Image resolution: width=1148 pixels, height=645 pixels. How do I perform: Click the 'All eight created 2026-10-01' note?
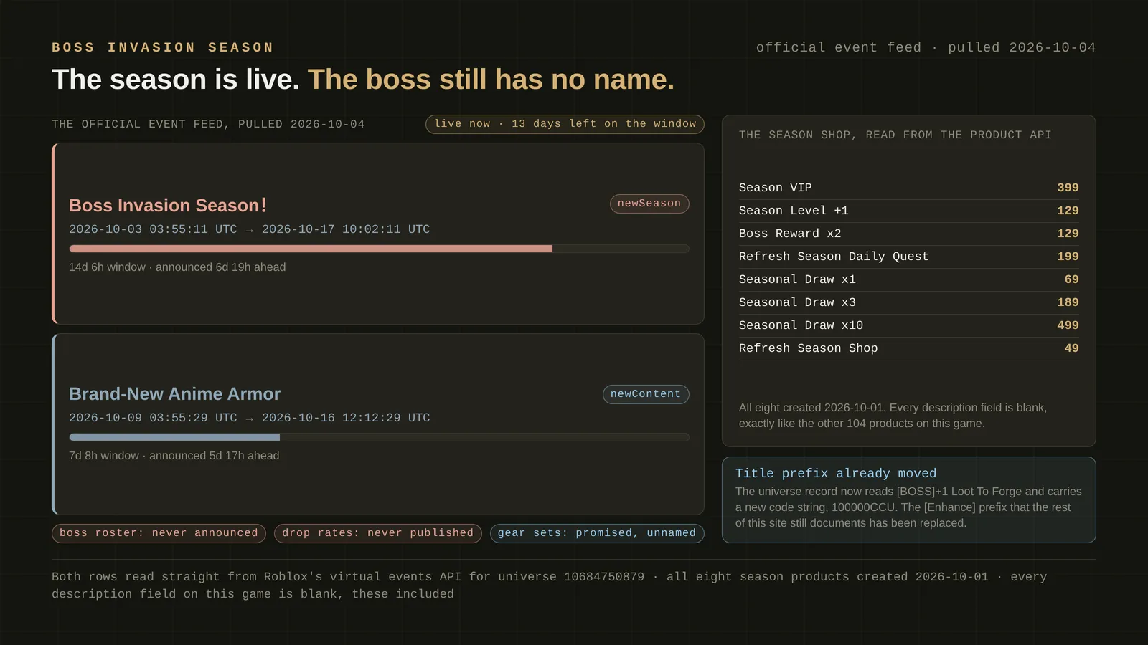pyautogui.click(x=893, y=416)
